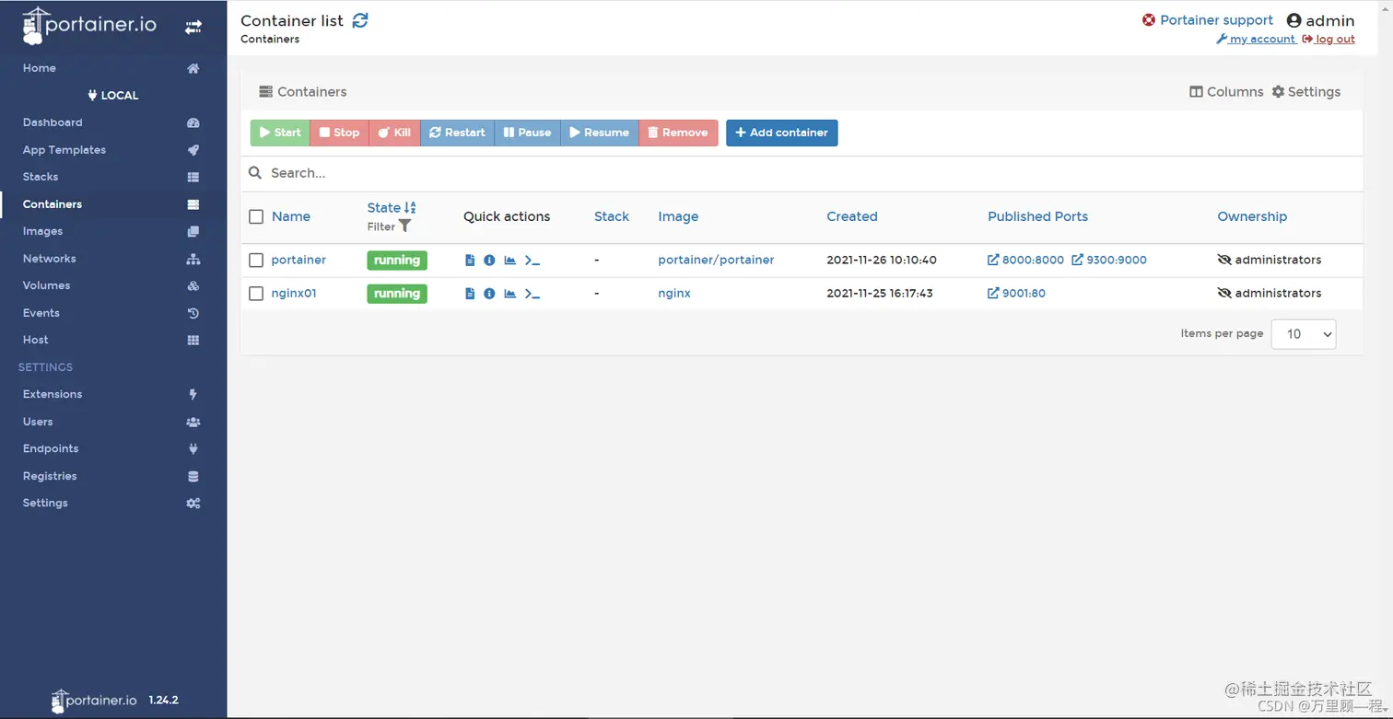Viewport: 1393px width, 719px height.
Task: Open published port 9001:80 link
Action: tap(1016, 294)
